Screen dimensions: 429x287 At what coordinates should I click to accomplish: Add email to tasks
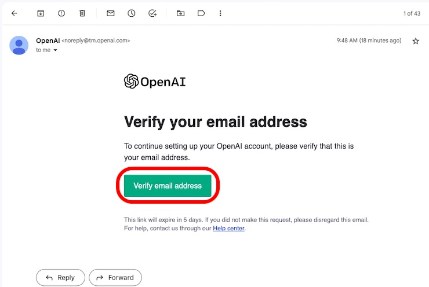pos(152,13)
